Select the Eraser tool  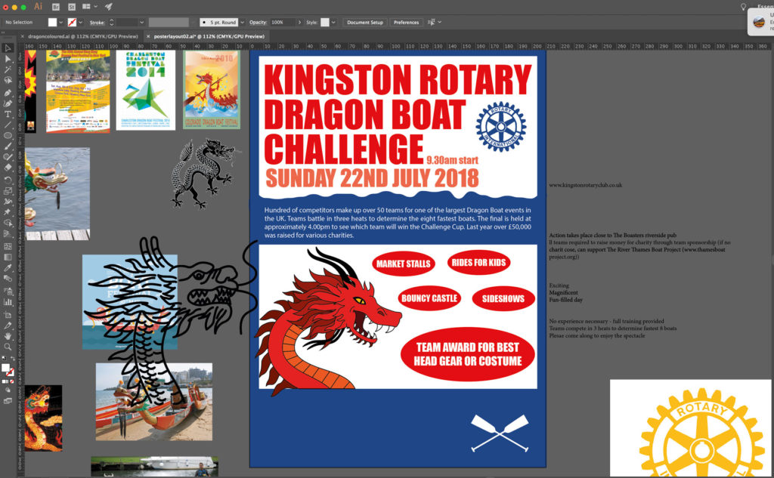[x=8, y=168]
